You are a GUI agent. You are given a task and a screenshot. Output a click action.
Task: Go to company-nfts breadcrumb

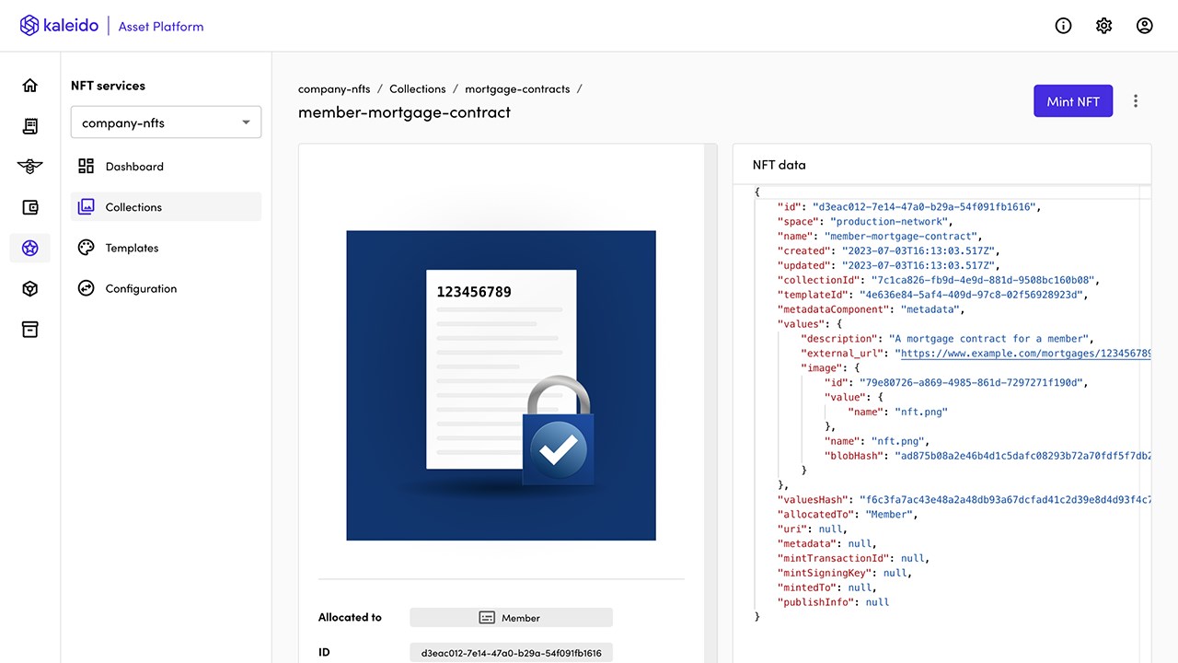334,89
